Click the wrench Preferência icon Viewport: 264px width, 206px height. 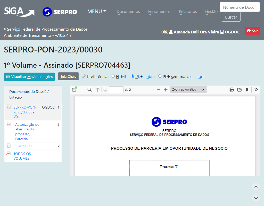tap(84, 76)
